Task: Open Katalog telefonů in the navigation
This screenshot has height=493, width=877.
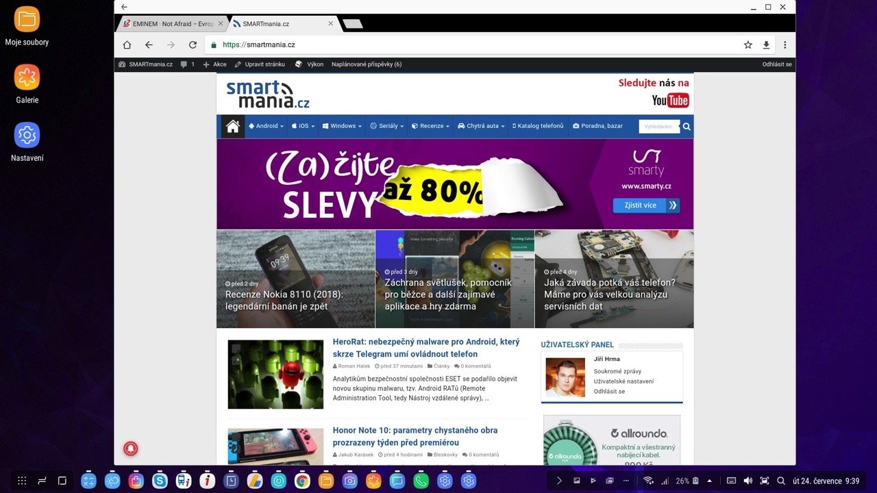Action: pyautogui.click(x=538, y=126)
